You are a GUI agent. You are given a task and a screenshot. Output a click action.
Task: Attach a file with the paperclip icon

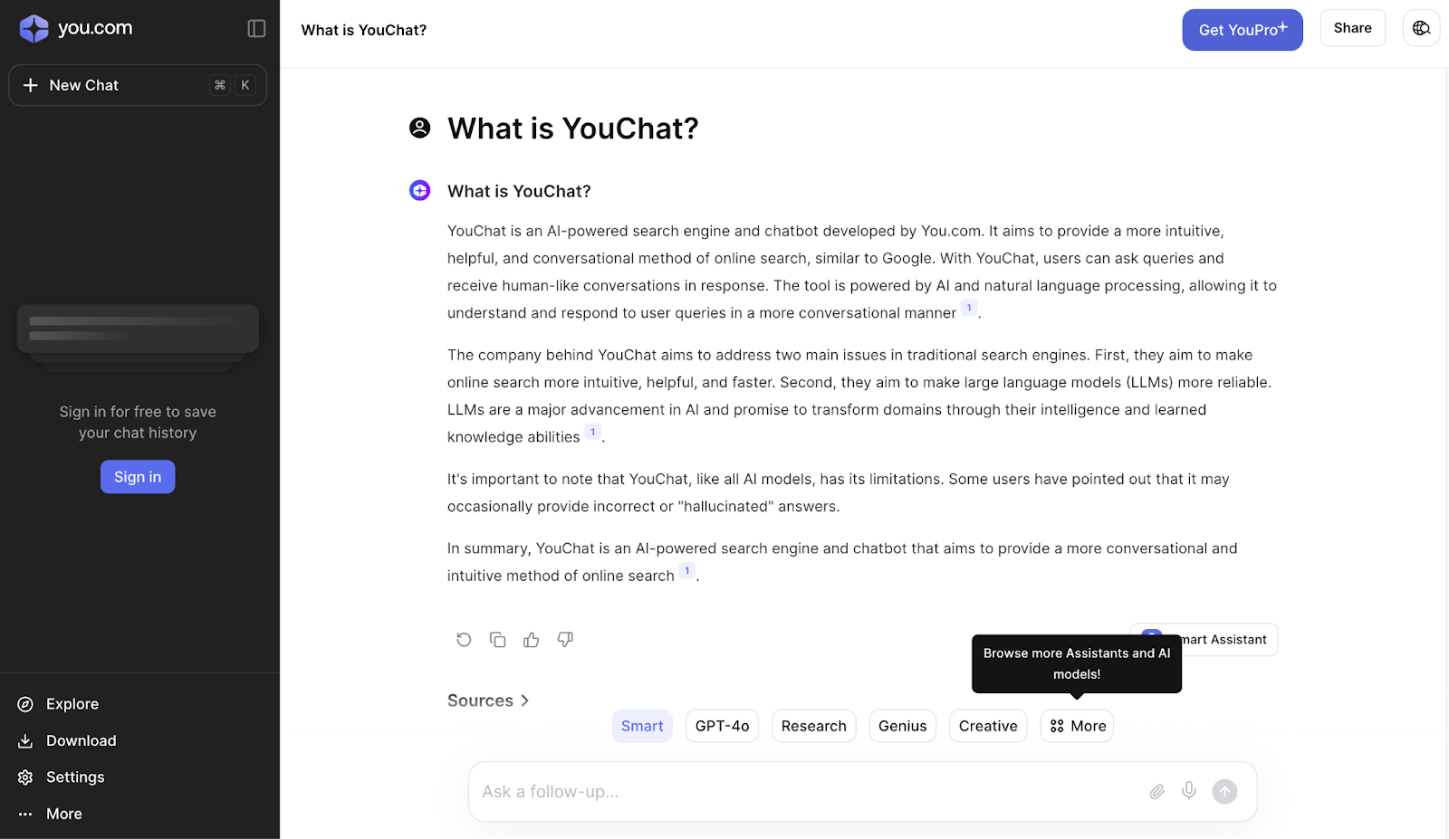click(x=1156, y=792)
